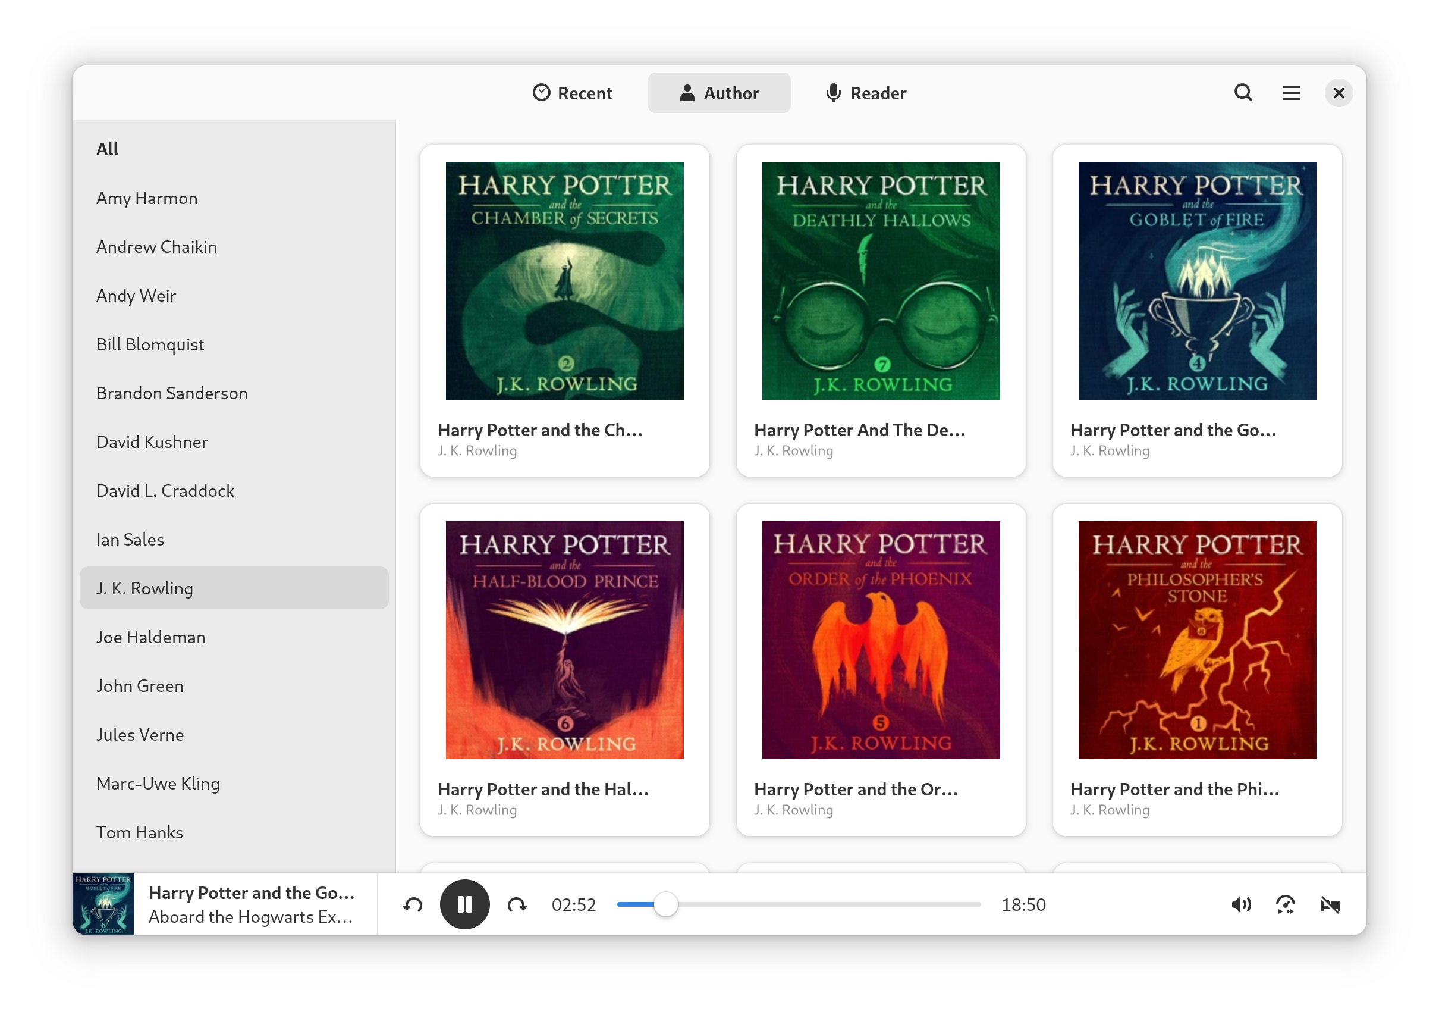Switch to the Reader tab
This screenshot has height=1015, width=1439.
[866, 93]
